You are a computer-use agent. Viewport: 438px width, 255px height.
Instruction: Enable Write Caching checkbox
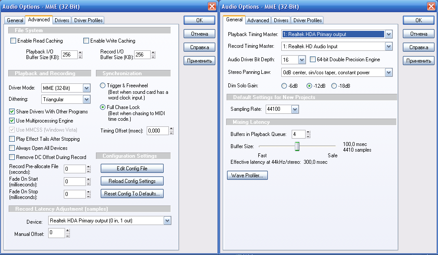(x=86, y=41)
